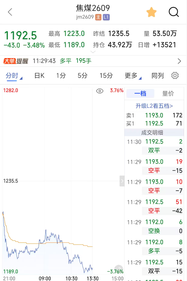Viewport: 187px width, 281px height.
Task: Click the 10:30 time axis label
Action: (71, 278)
